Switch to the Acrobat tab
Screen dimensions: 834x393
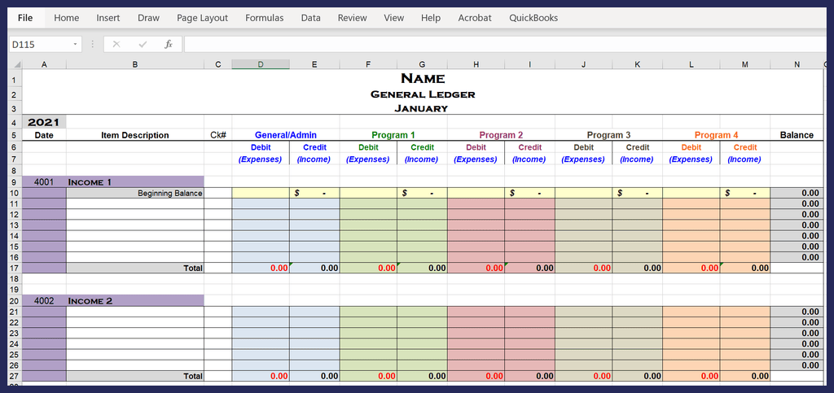tap(475, 18)
